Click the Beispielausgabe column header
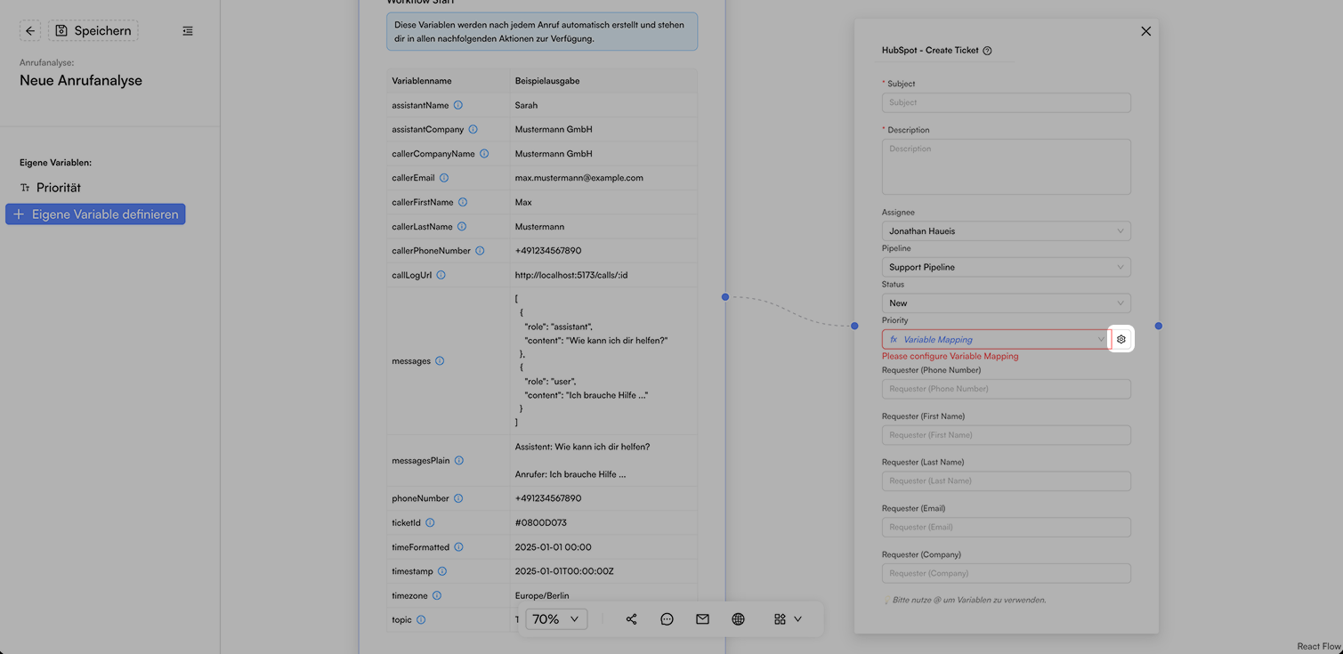Screen dimensions: 1343x654 (547, 81)
